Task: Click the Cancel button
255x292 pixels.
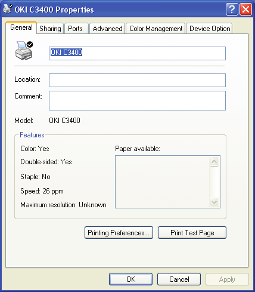Action: (179, 279)
